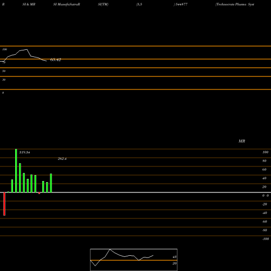Click the -80 label on the MR axis
This screenshot has height=271, width=271.
pos(264,230)
